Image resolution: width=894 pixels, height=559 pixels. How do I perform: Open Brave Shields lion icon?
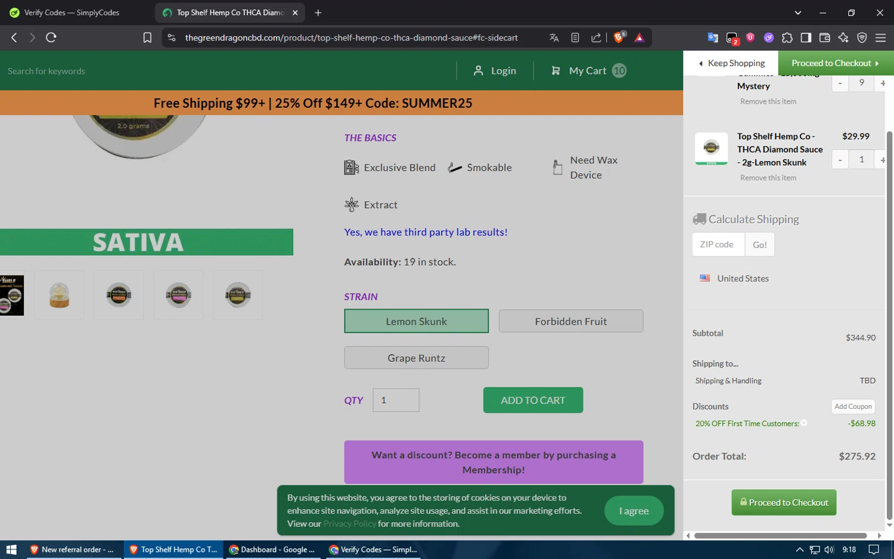tap(619, 38)
